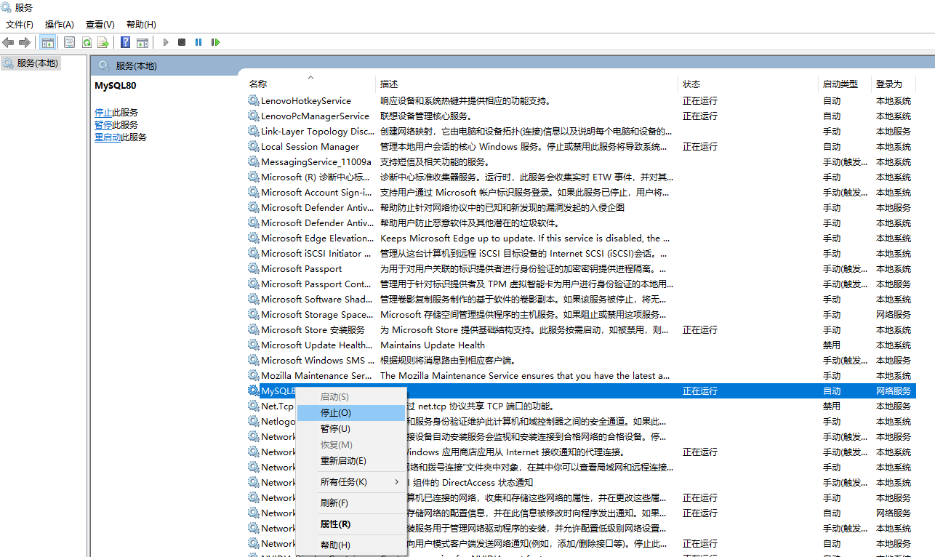
Task: Select the Net.Tcp service row name
Action: [x=278, y=406]
